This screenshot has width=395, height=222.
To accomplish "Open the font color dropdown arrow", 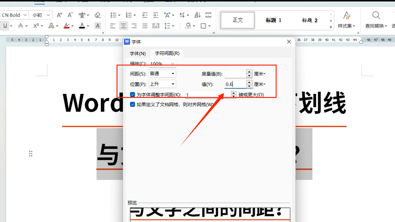I will (x=88, y=26).
